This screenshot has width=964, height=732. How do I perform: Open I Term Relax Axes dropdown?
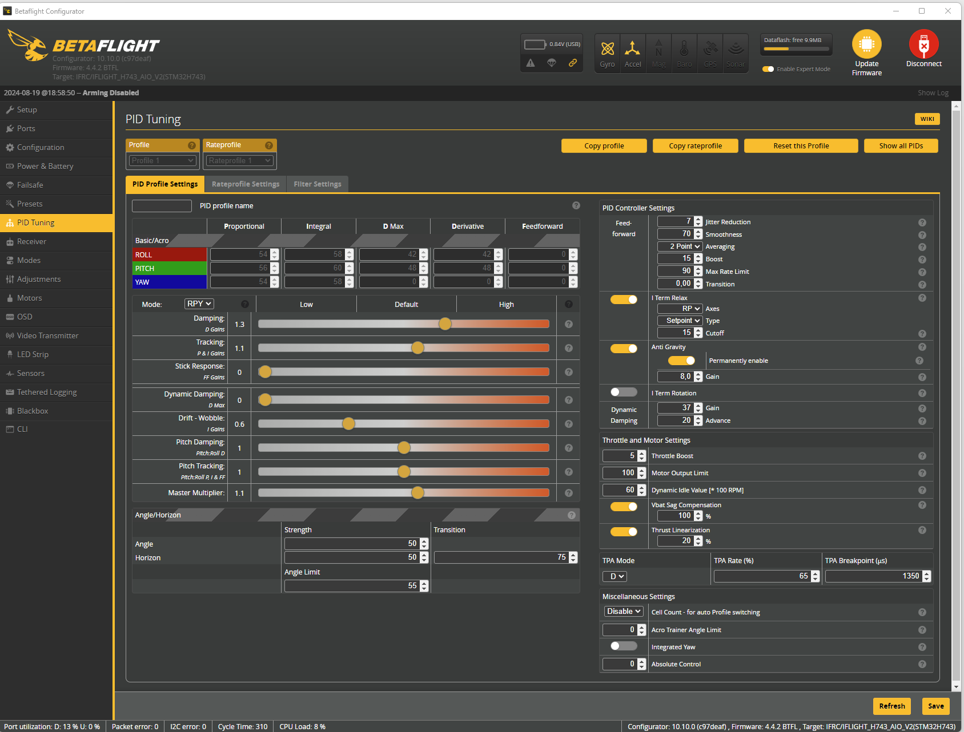tap(680, 309)
